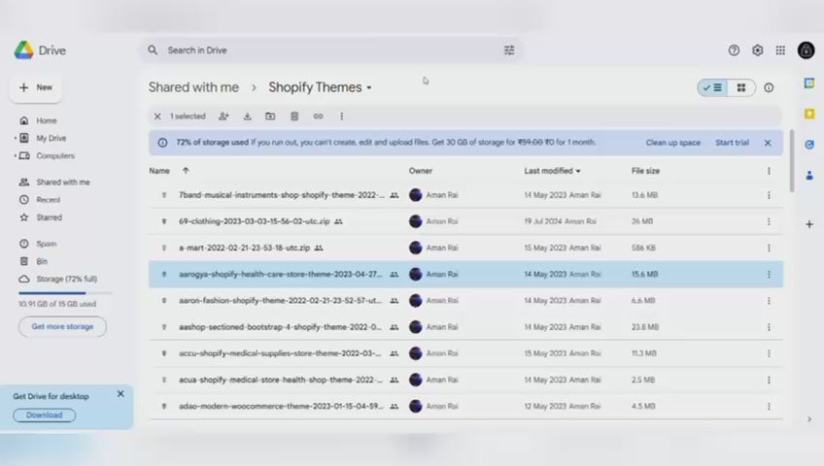Click the Search in Drive field

click(x=331, y=50)
